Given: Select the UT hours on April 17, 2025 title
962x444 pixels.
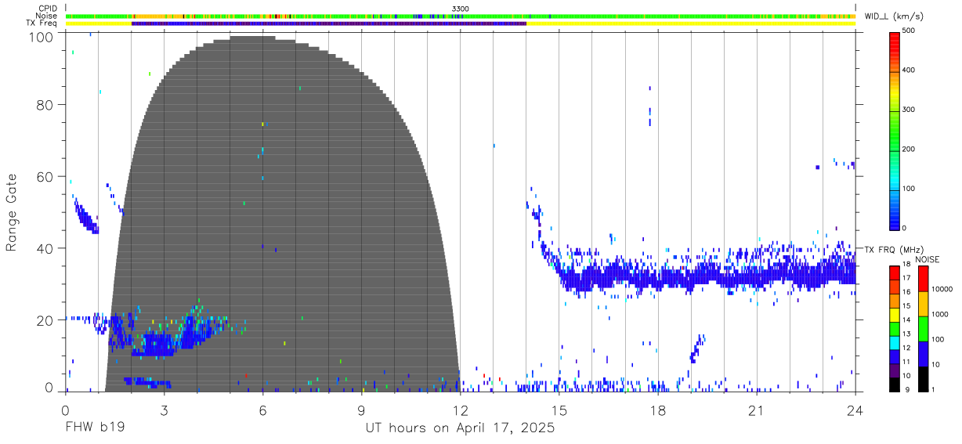Looking at the screenshot, I should [460, 428].
